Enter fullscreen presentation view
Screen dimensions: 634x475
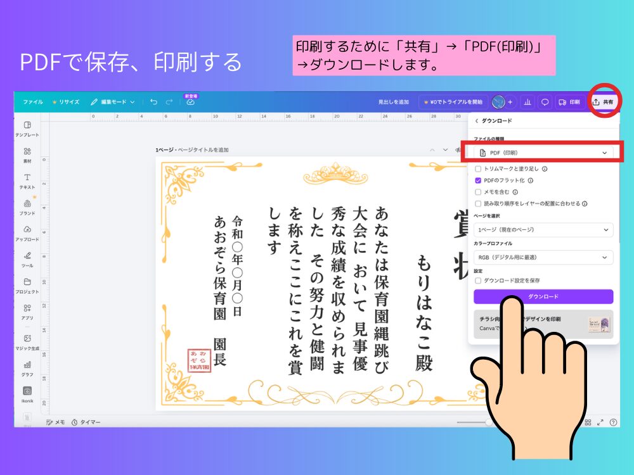tap(600, 422)
